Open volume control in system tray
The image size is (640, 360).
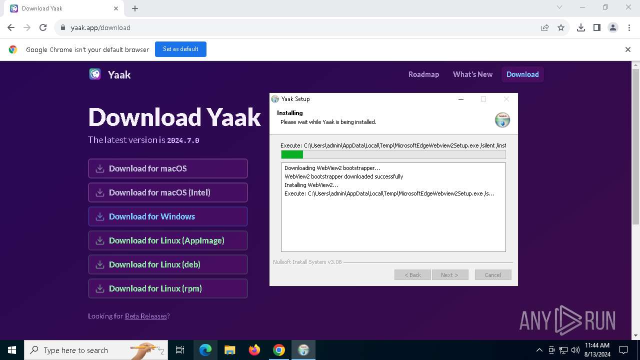click(x=575, y=350)
